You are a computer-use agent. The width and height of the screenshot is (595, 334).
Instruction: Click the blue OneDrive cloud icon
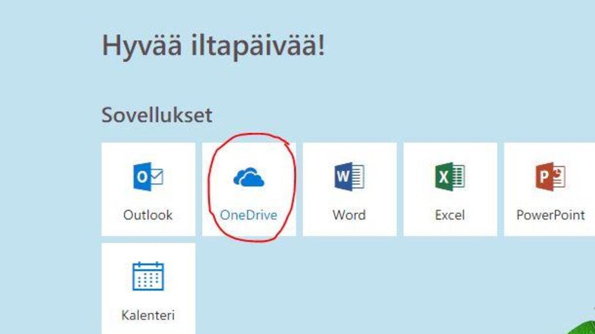click(249, 178)
